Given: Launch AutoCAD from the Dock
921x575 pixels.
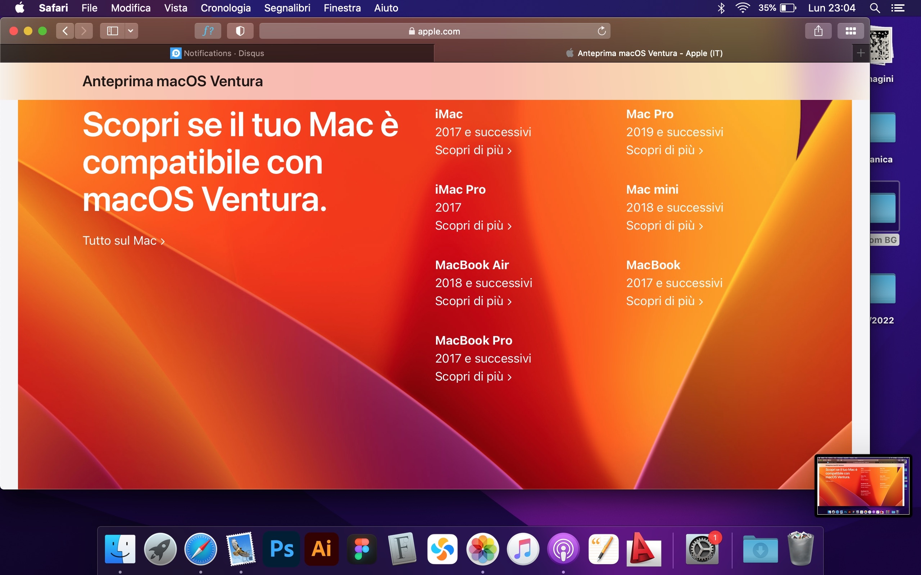Looking at the screenshot, I should coord(644,549).
